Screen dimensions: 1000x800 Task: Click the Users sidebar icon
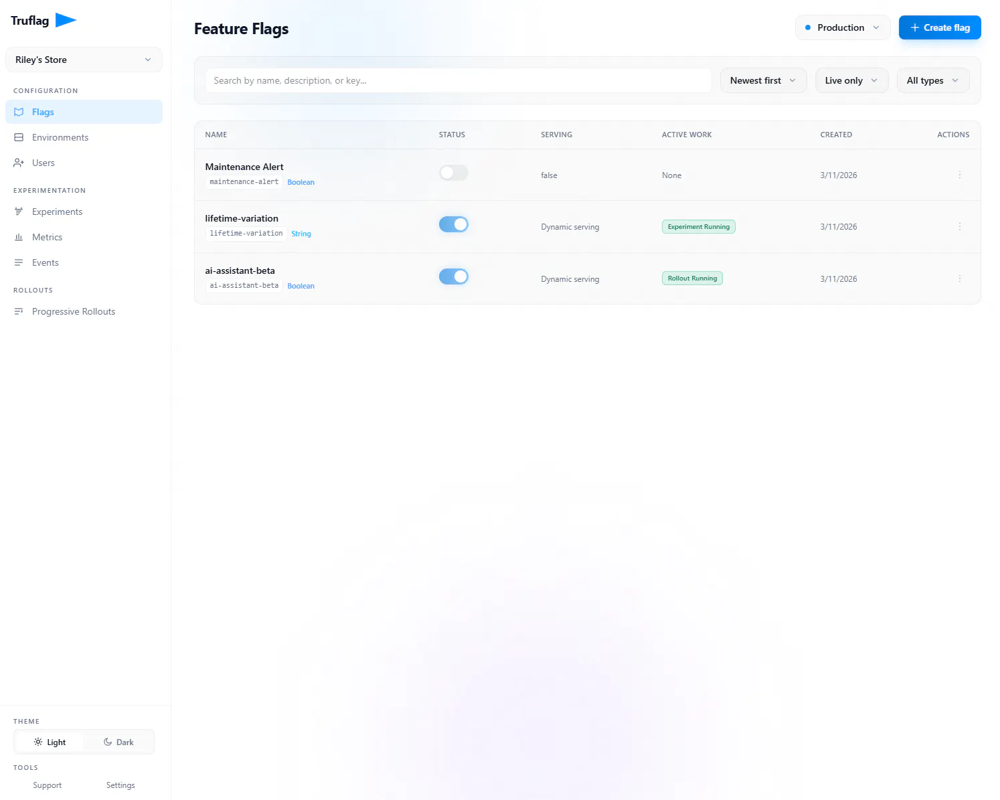click(19, 163)
